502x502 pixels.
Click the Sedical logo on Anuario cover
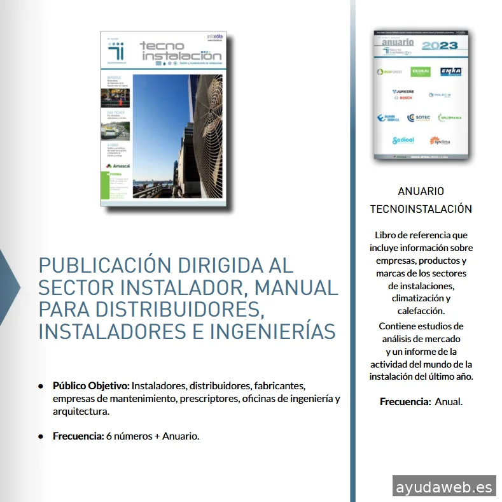tap(403, 140)
